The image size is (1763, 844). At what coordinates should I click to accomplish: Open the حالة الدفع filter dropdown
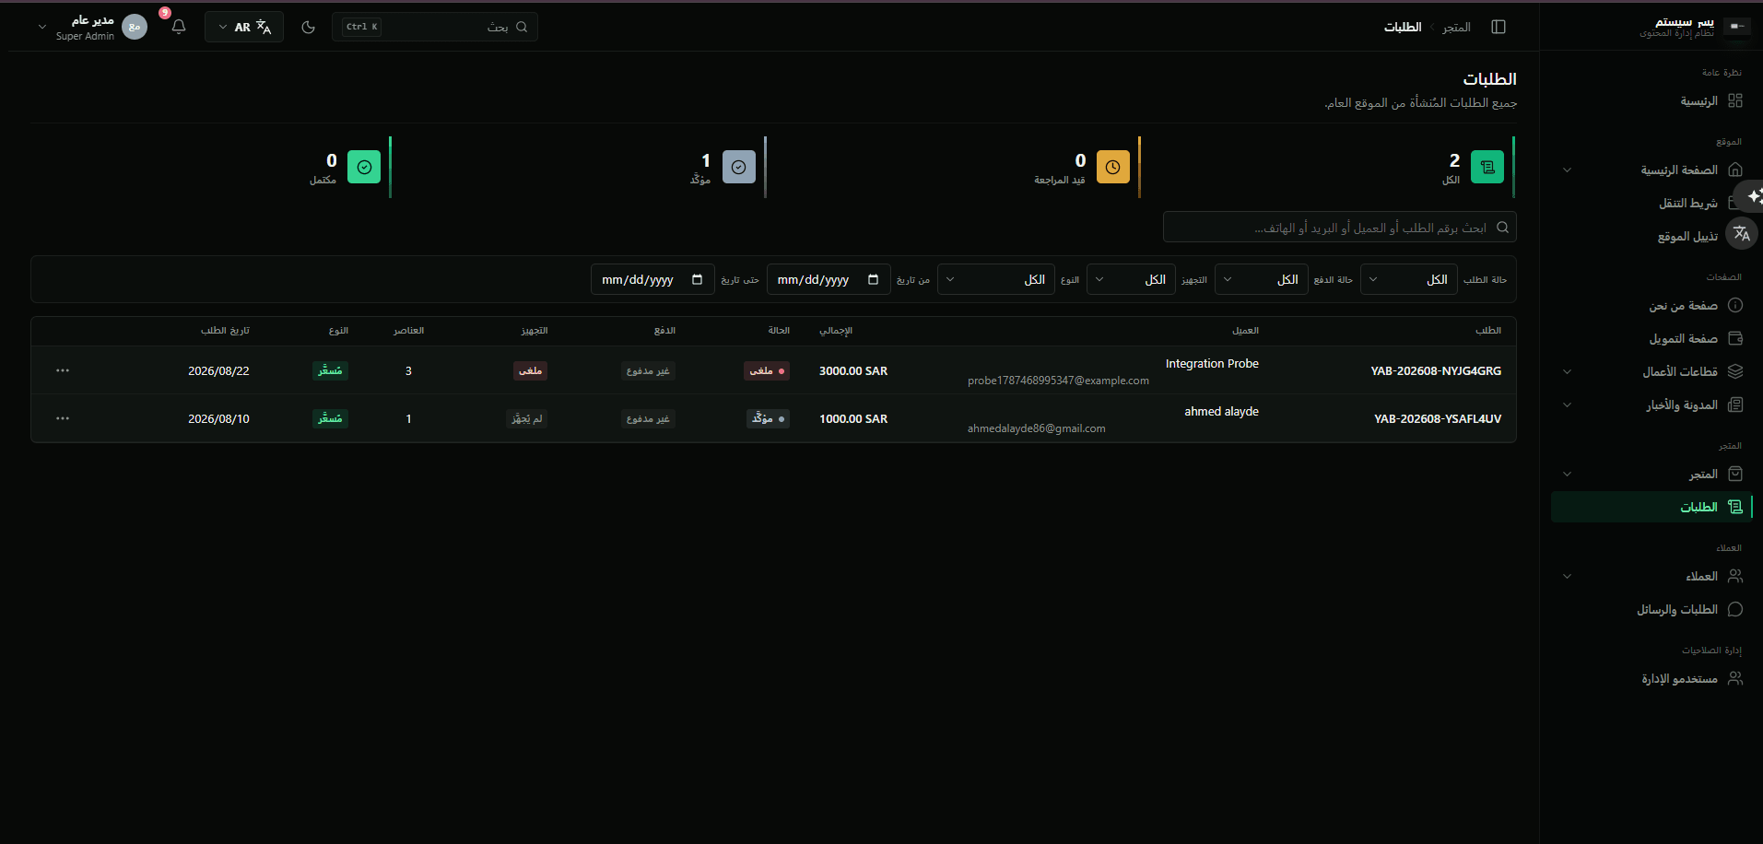coord(1261,279)
